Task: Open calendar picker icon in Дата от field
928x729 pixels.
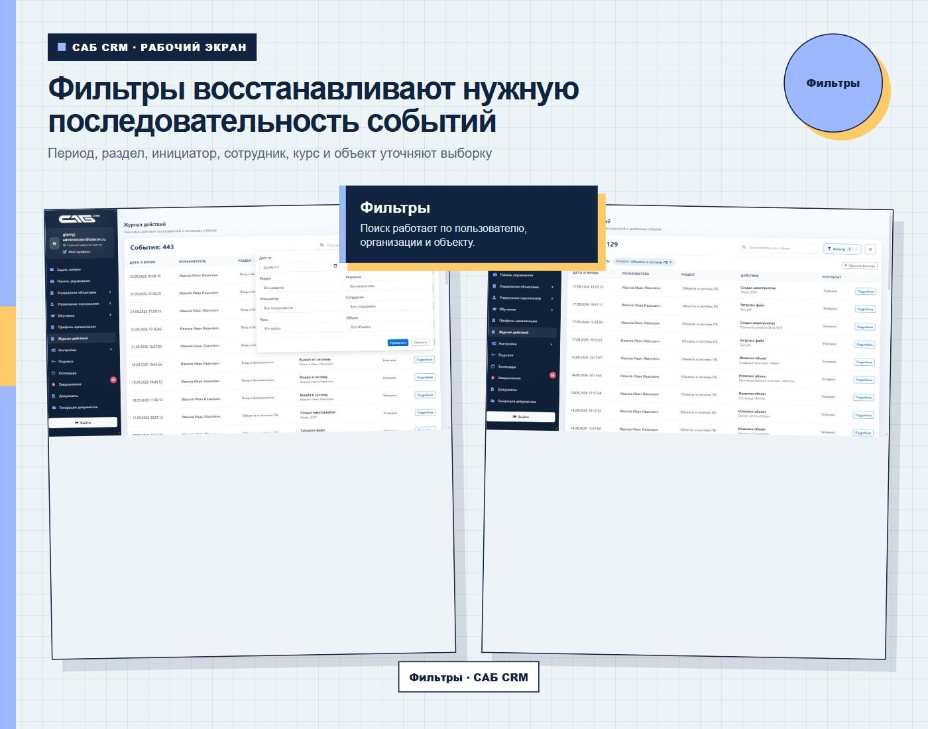Action: pos(335,266)
